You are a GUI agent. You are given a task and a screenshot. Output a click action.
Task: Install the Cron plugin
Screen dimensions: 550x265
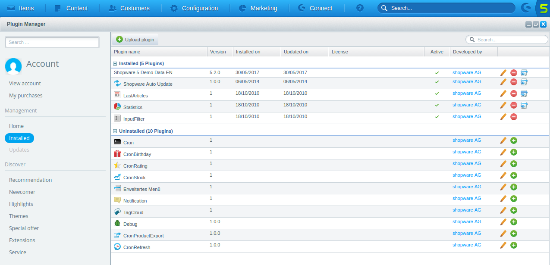(x=514, y=140)
